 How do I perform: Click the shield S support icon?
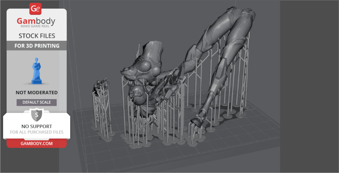[36, 115]
